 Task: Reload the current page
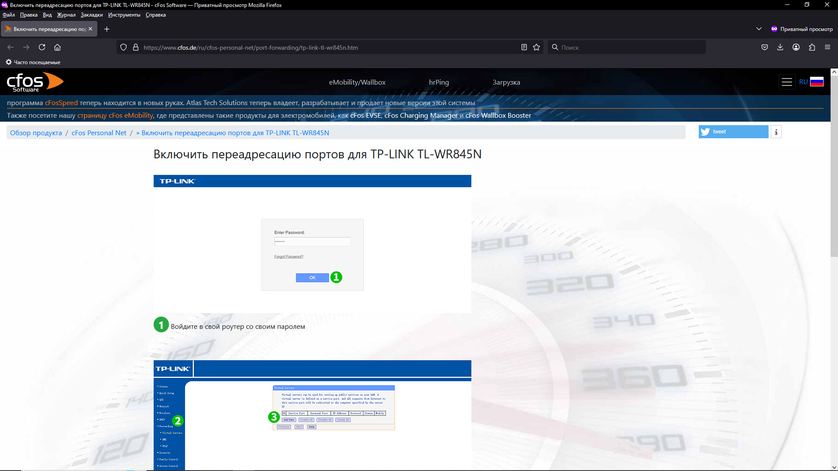coord(42,47)
